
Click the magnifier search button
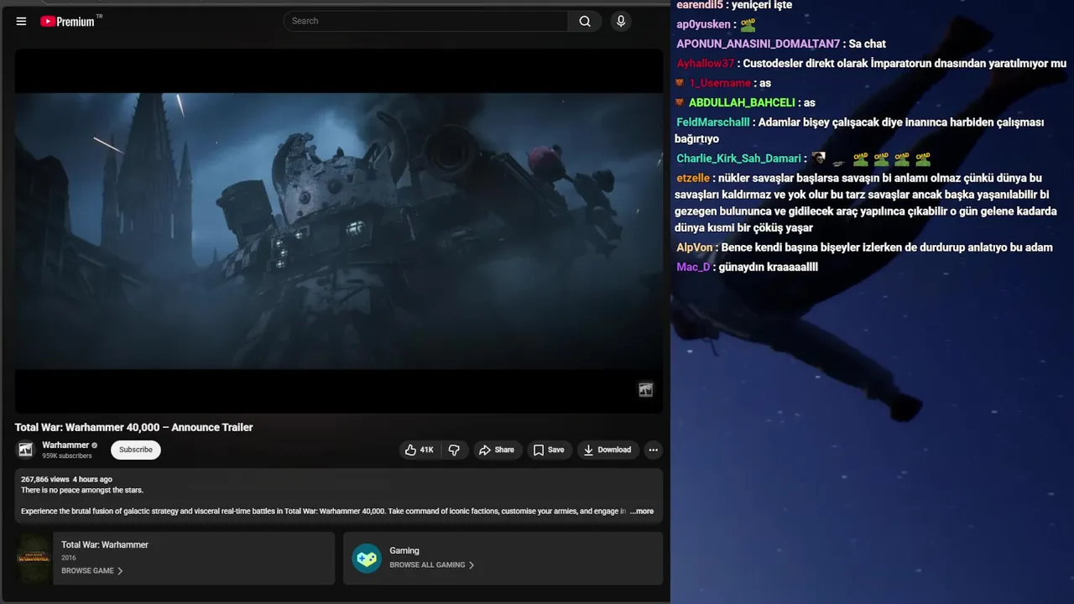point(585,21)
